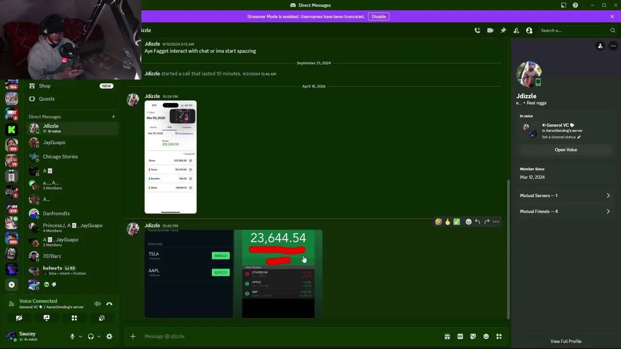Open the 23,644.54 portfolio image
Image resolution: width=621 pixels, height=349 pixels.
278,274
